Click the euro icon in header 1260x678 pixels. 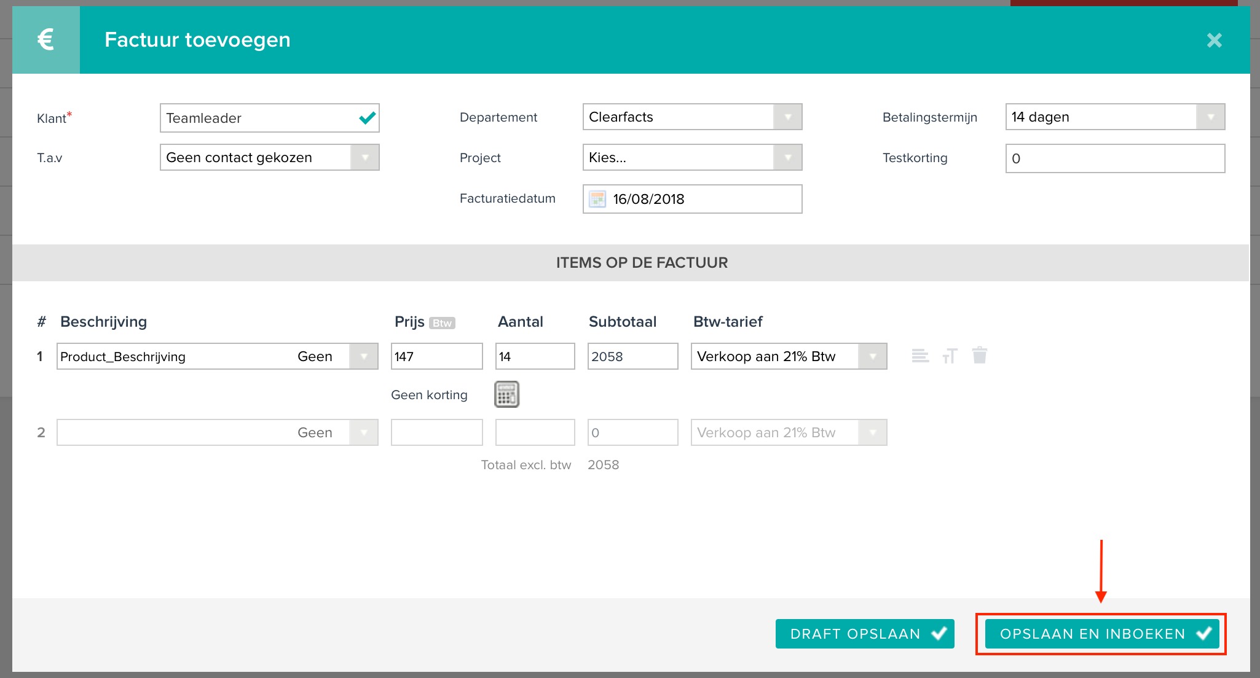(46, 40)
